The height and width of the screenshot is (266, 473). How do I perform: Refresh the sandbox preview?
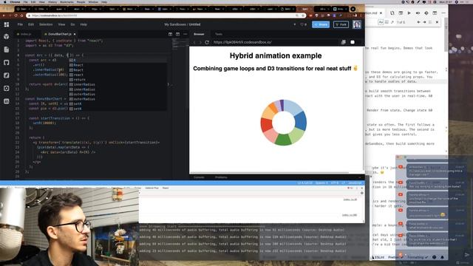207,42
